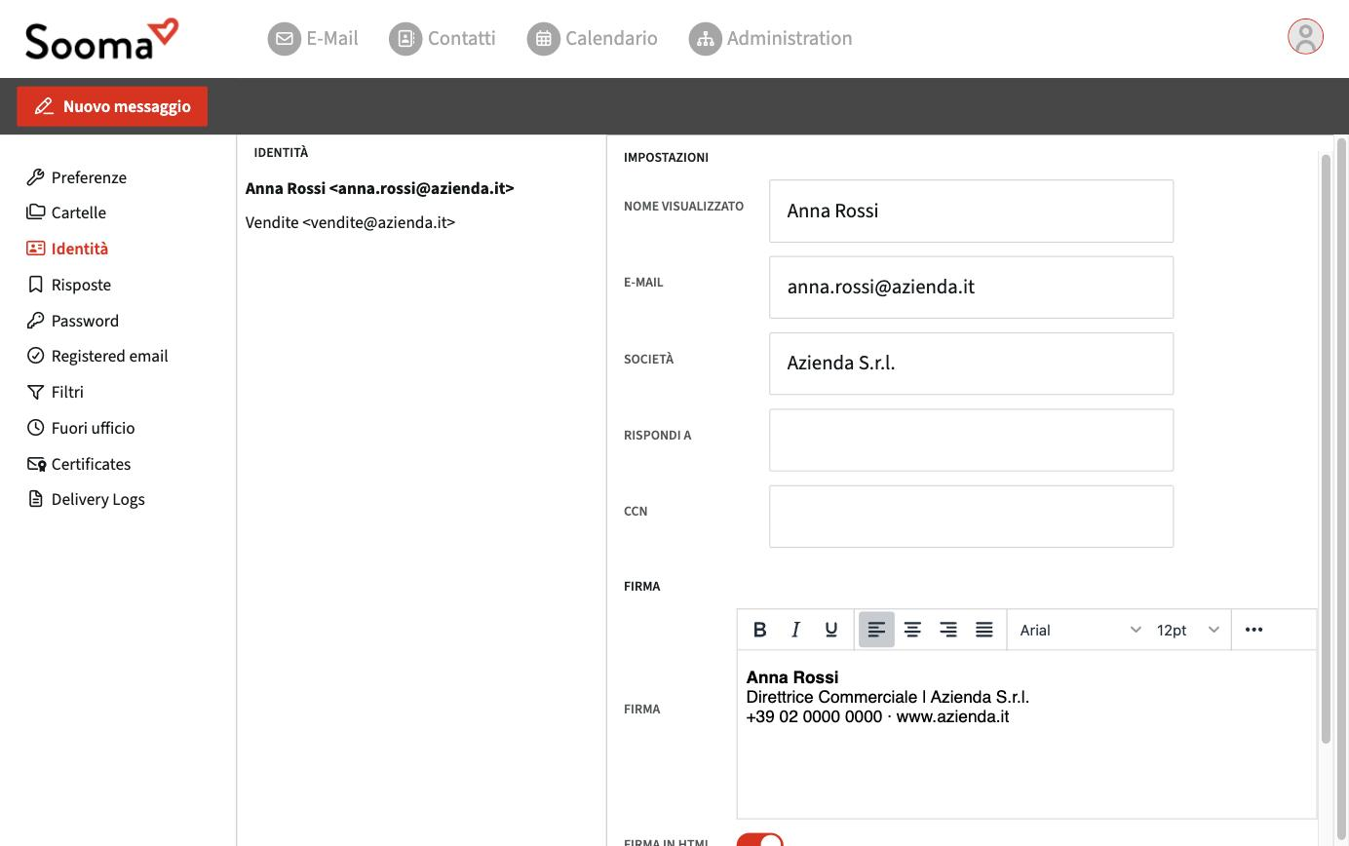1349x846 pixels.
Task: Align signature text left
Action: [876, 630]
